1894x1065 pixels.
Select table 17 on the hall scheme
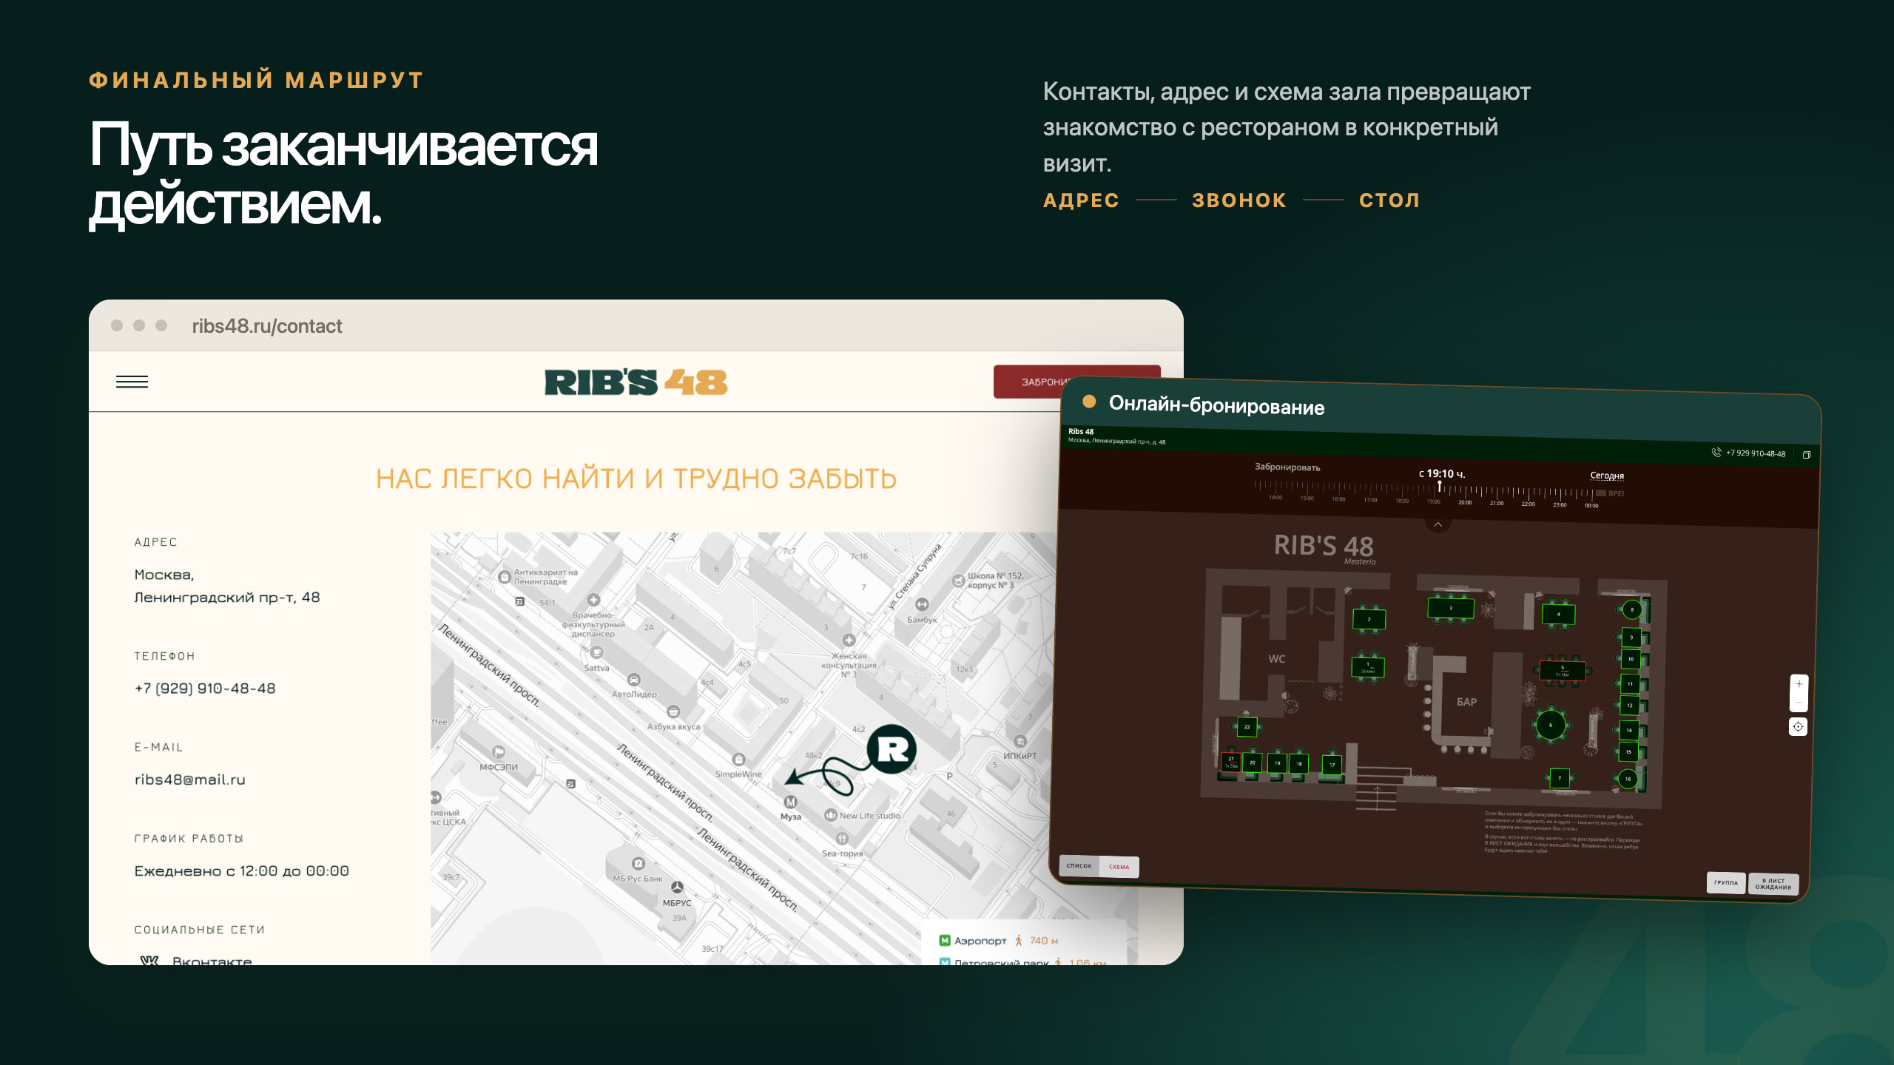pyautogui.click(x=1332, y=765)
